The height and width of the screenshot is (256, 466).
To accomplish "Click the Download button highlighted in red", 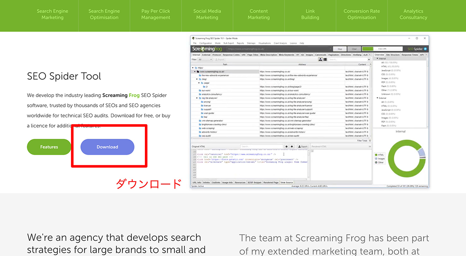I will pyautogui.click(x=107, y=147).
